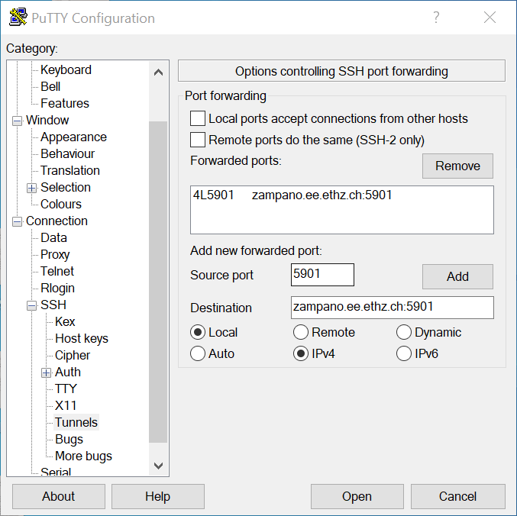Remove the selected forwarded port
This screenshot has width=517, height=516.
(457, 166)
